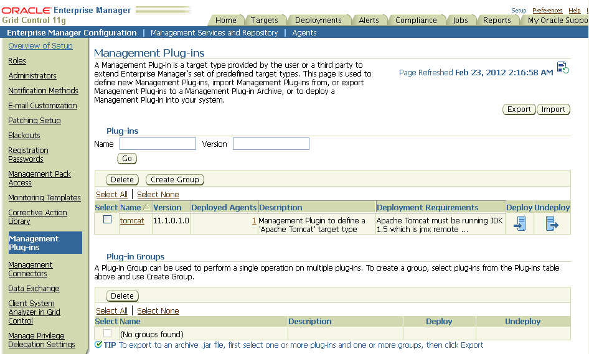Viewport: 589px width, 354px height.
Task: Open the Reports tab
Action: point(497,21)
